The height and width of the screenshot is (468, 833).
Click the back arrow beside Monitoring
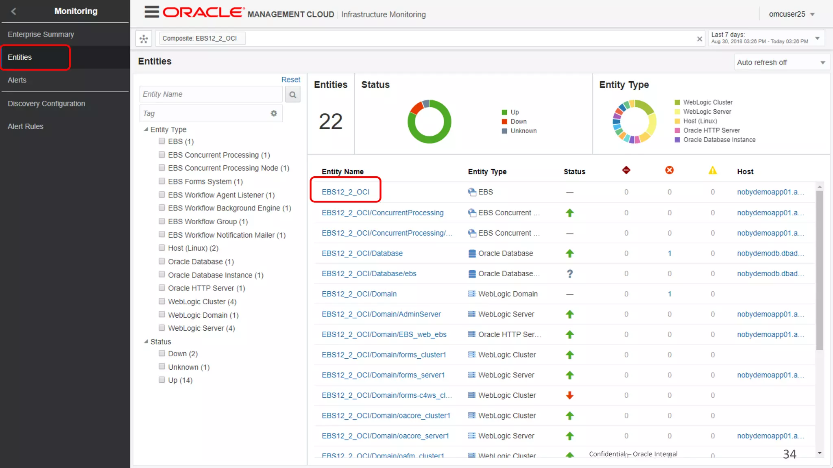coord(14,11)
